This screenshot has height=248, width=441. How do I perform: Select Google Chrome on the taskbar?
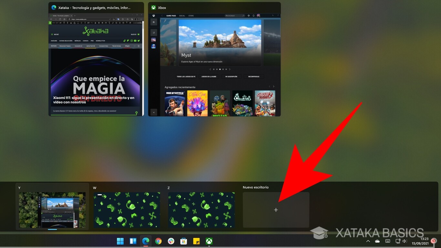(159, 241)
